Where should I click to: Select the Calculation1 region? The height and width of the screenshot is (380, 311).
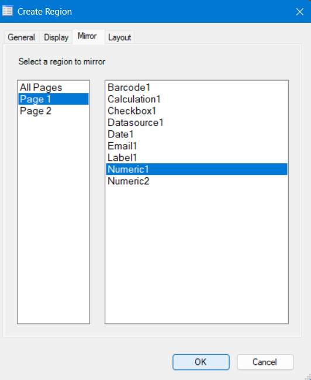tap(196, 99)
